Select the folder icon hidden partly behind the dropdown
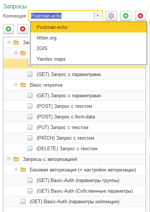 (23, 53)
